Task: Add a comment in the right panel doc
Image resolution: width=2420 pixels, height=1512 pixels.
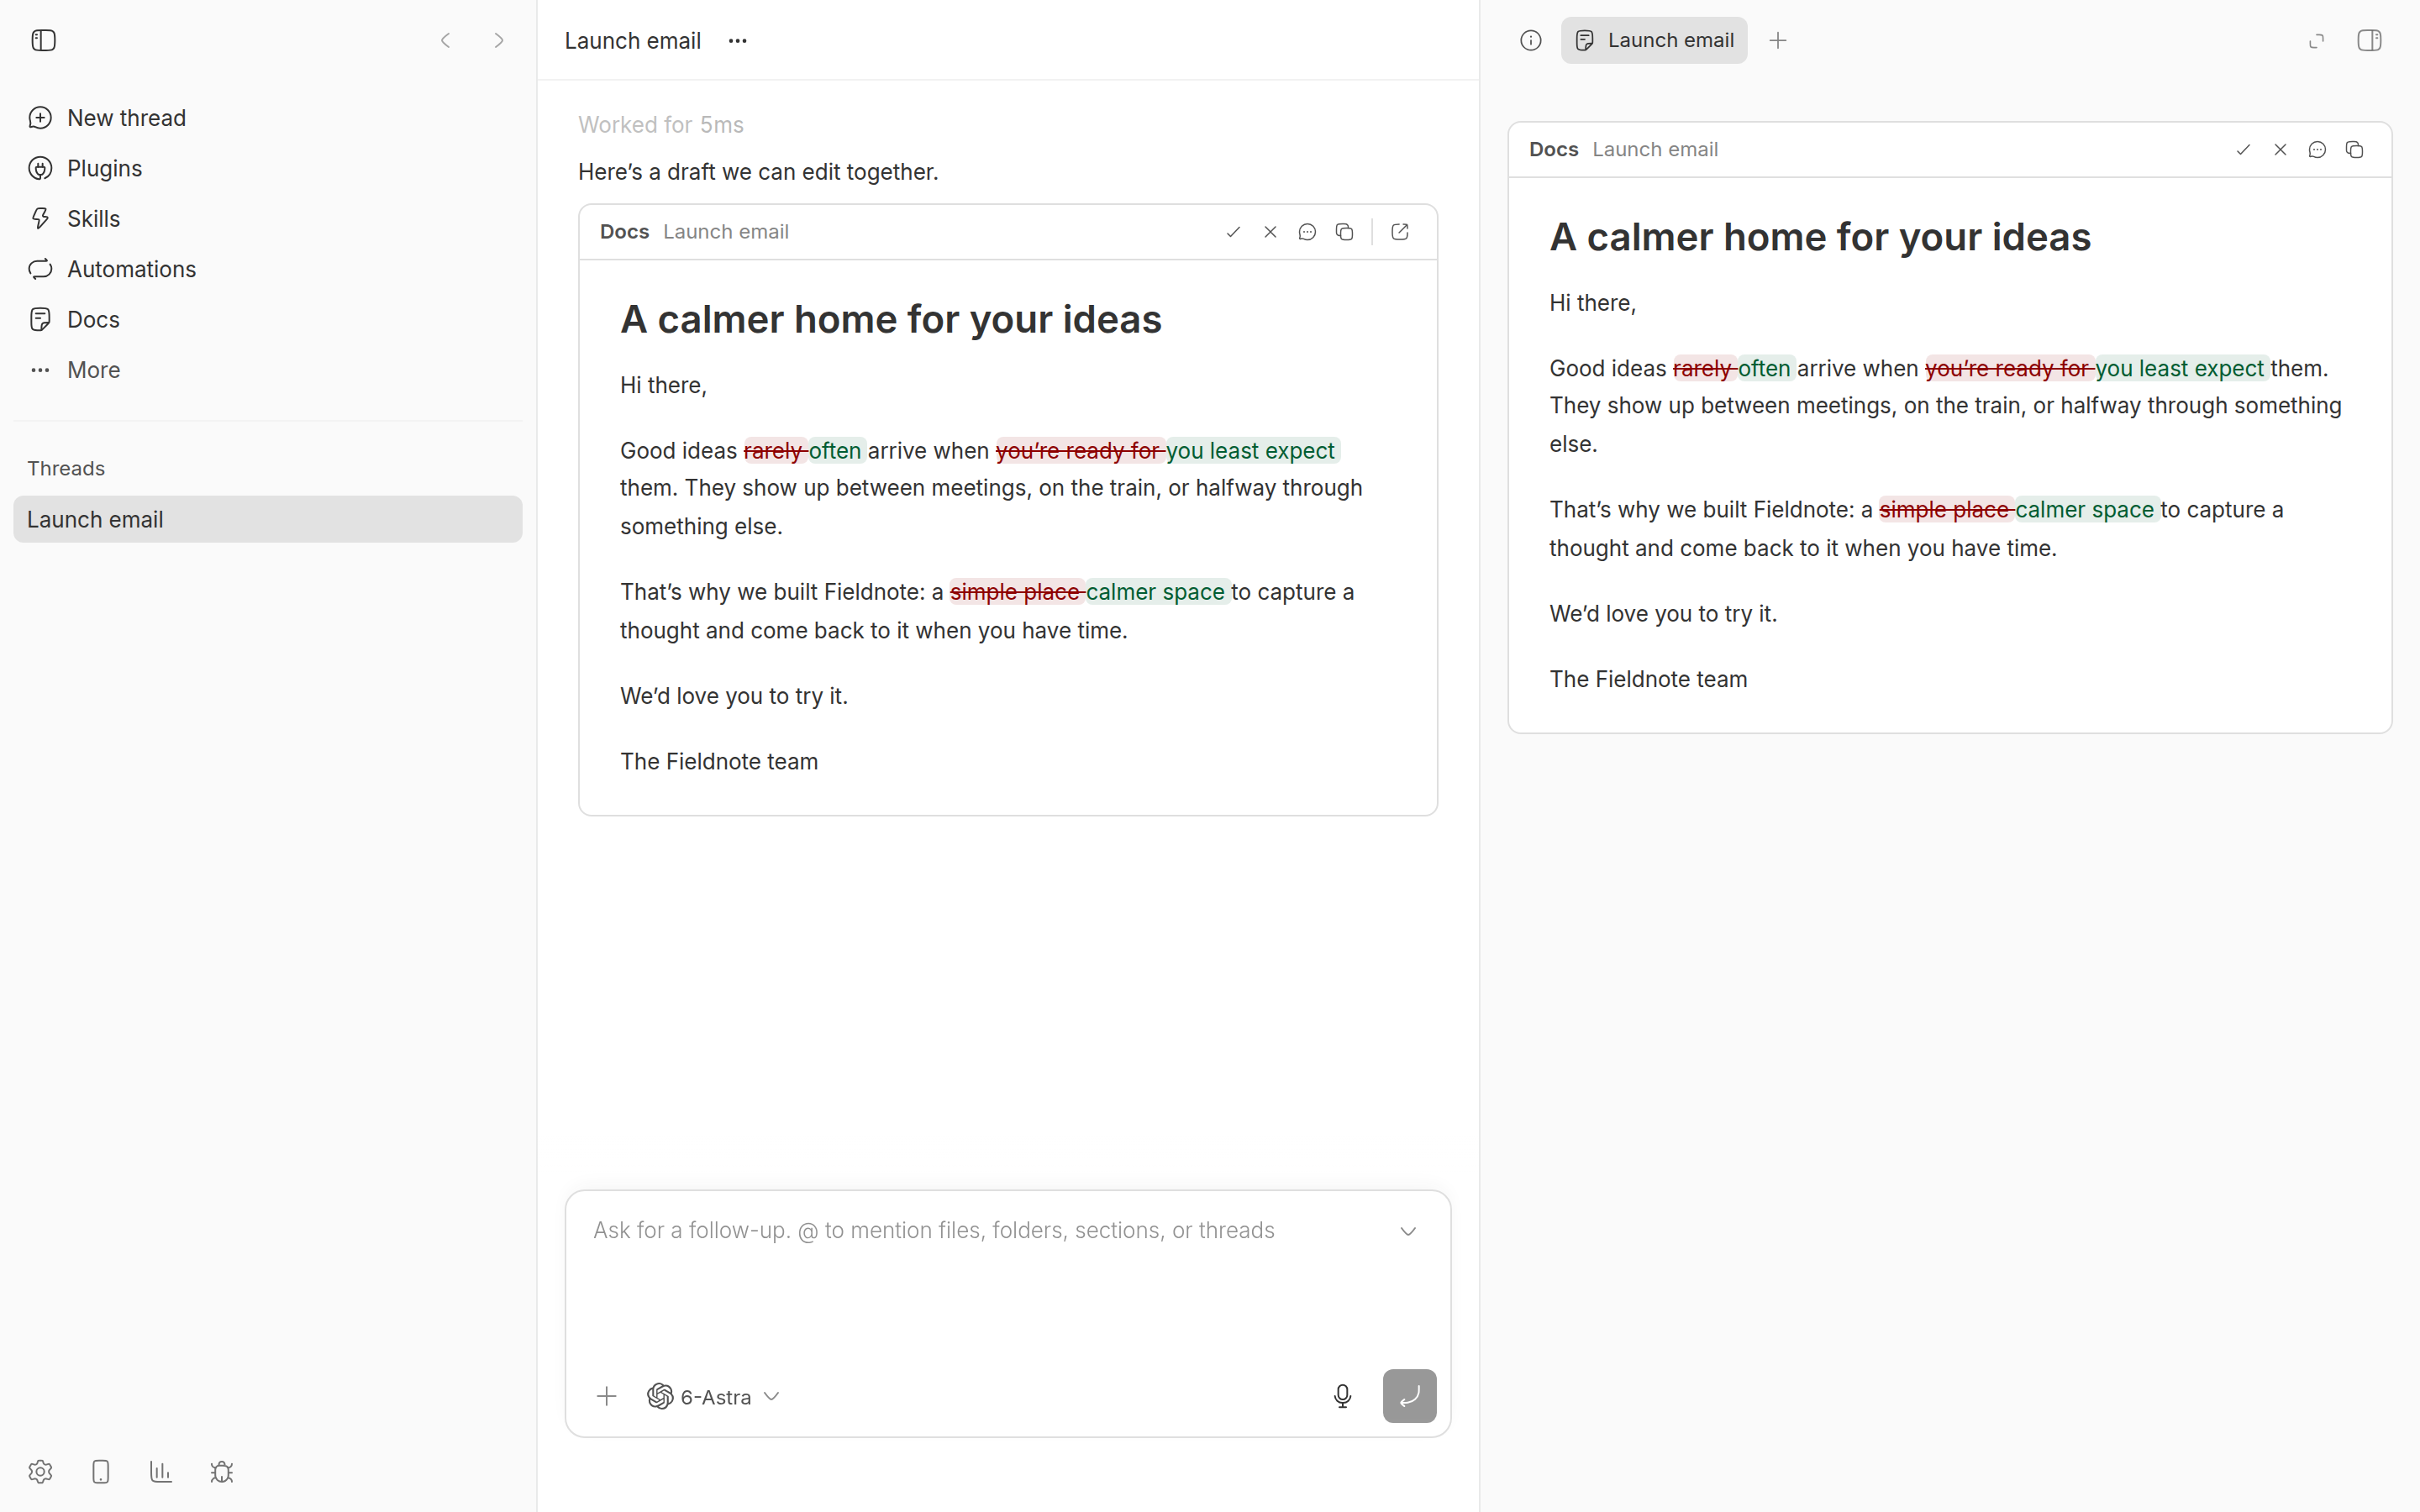Action: [2317, 150]
